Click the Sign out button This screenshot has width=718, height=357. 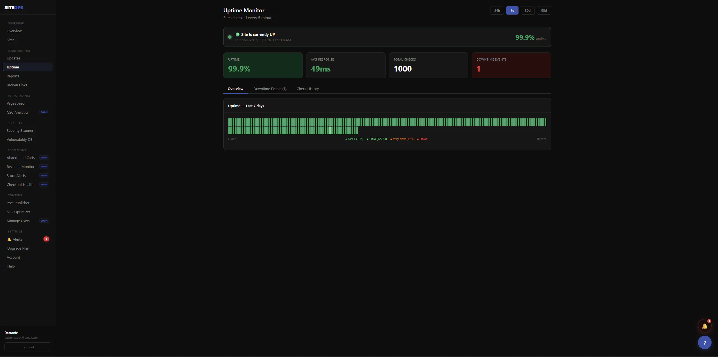coord(28,347)
